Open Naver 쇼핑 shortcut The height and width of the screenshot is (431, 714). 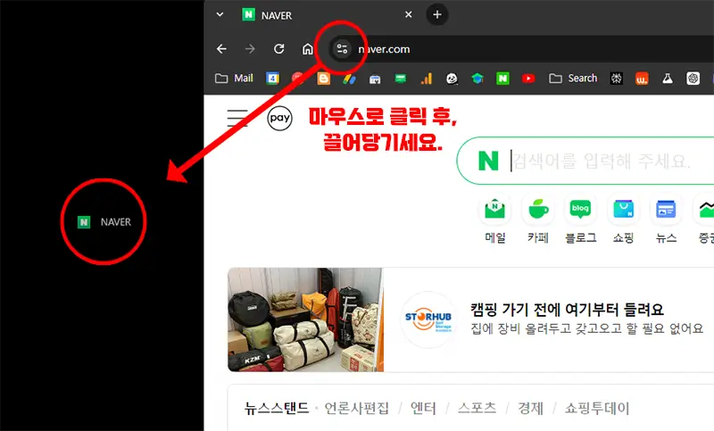(x=623, y=219)
